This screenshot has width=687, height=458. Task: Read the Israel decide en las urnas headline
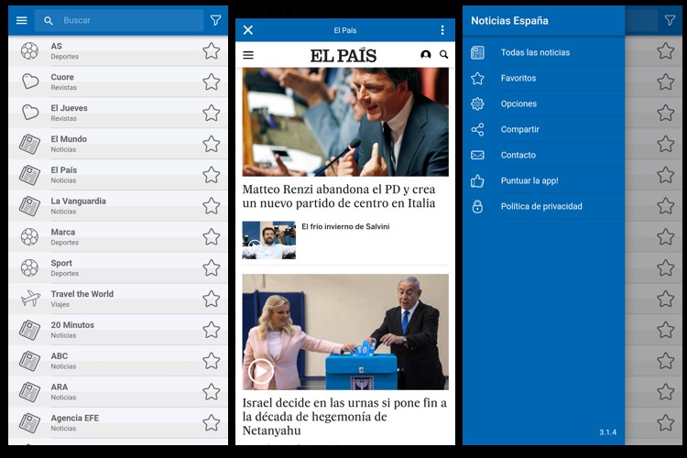click(x=344, y=417)
